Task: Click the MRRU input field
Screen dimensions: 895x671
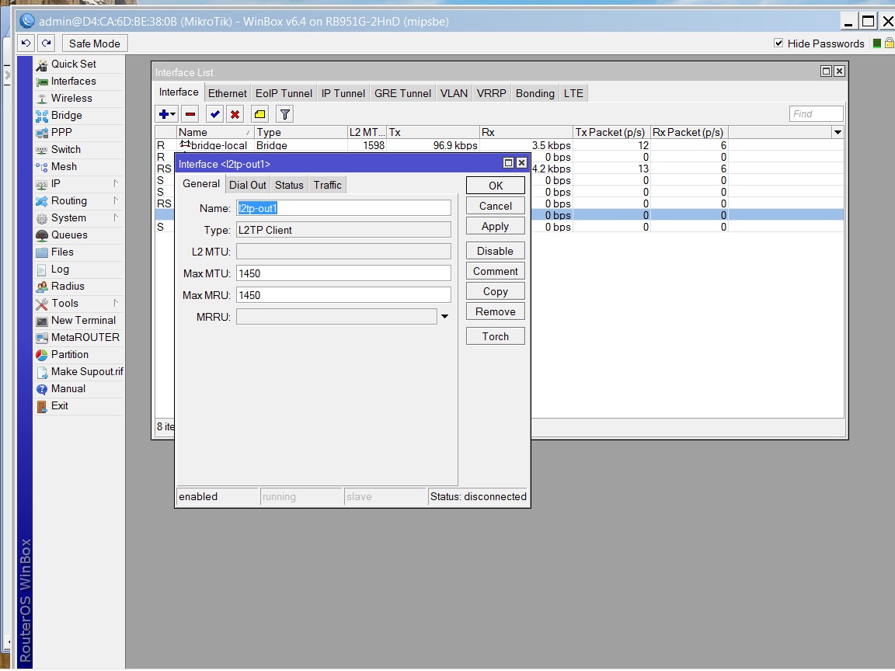Action: [336, 317]
